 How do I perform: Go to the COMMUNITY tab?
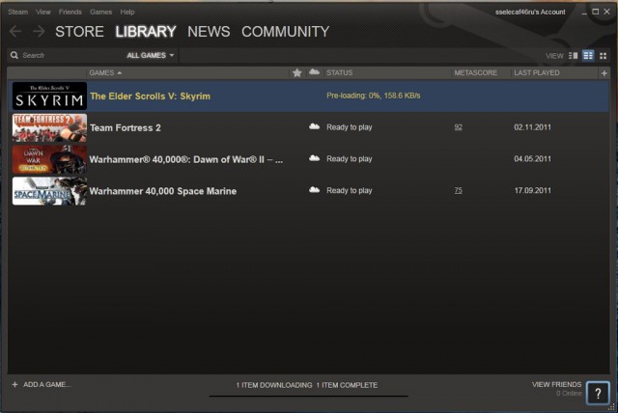(x=286, y=32)
